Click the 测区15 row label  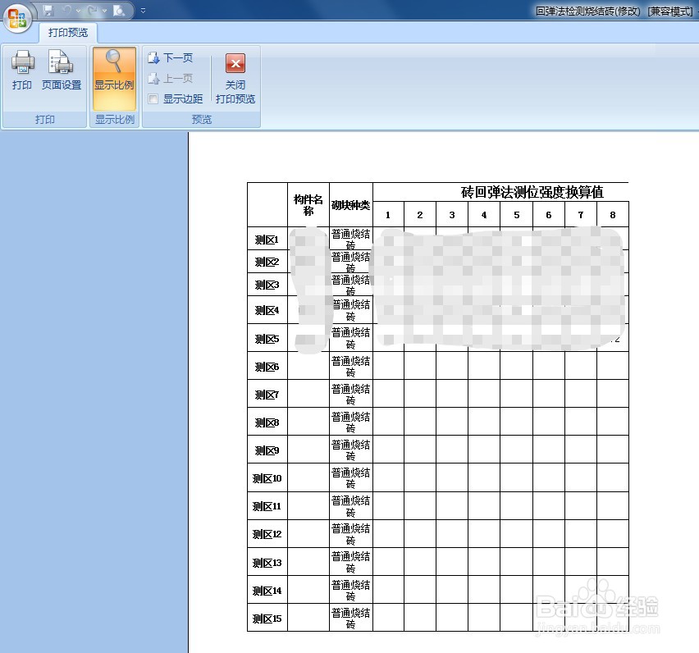pos(267,619)
